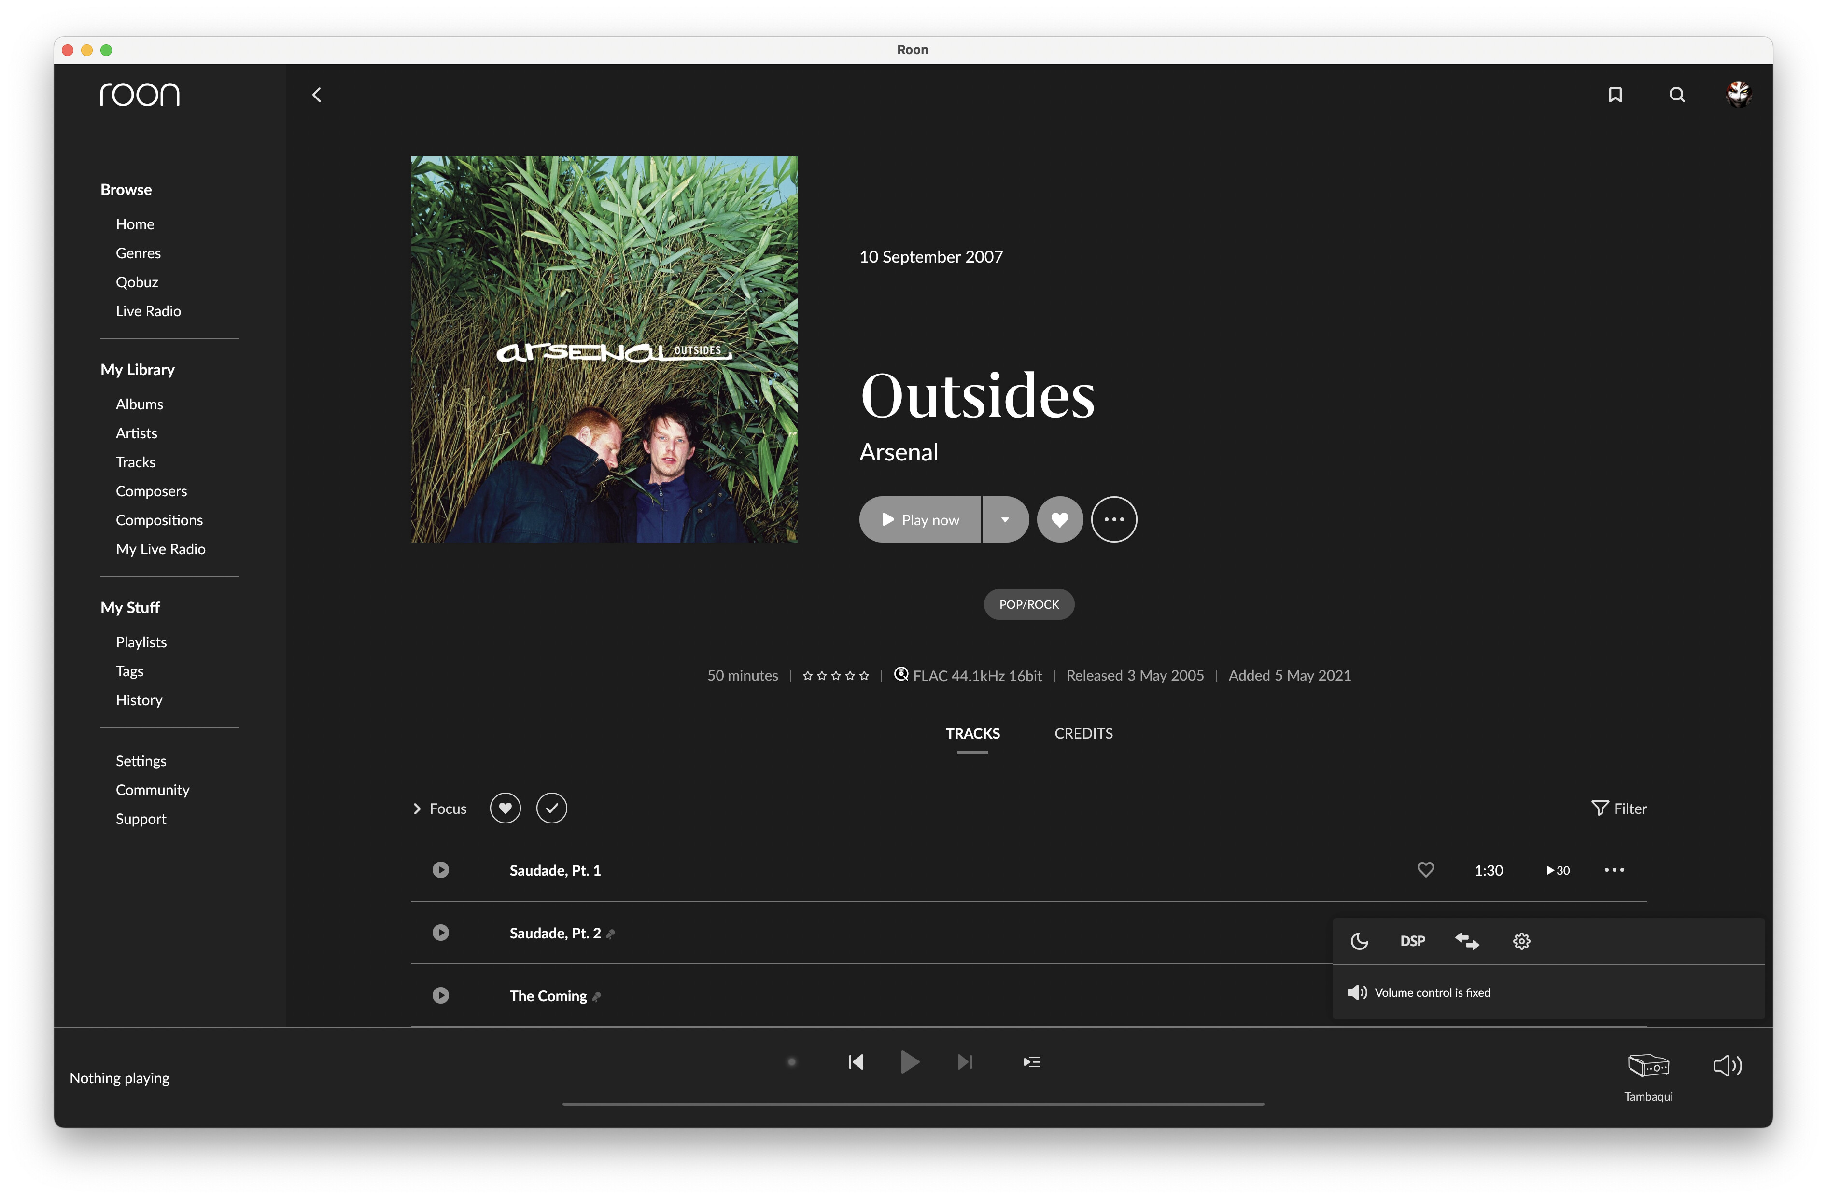Image resolution: width=1827 pixels, height=1199 pixels.
Task: Open the bookmarks icon in top bar
Action: 1615,95
